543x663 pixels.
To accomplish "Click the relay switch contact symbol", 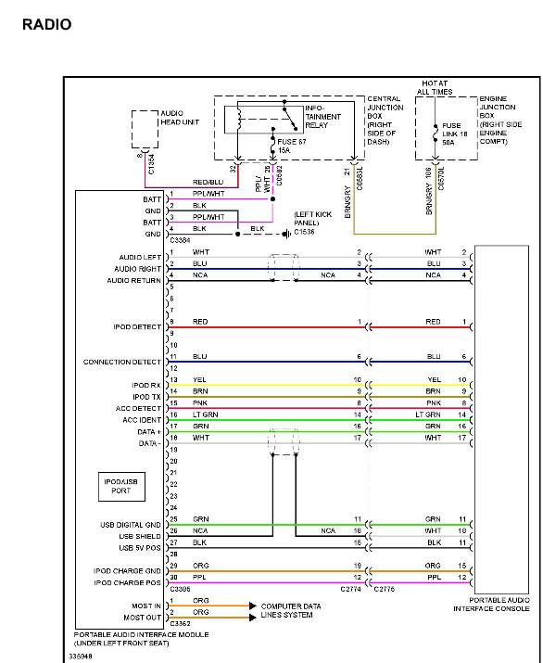I will (x=289, y=118).
